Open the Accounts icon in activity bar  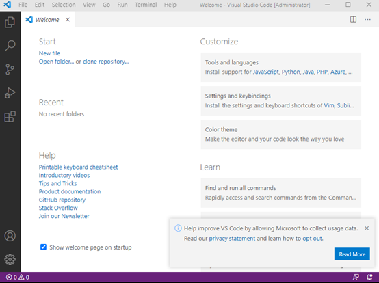pyautogui.click(x=10, y=236)
